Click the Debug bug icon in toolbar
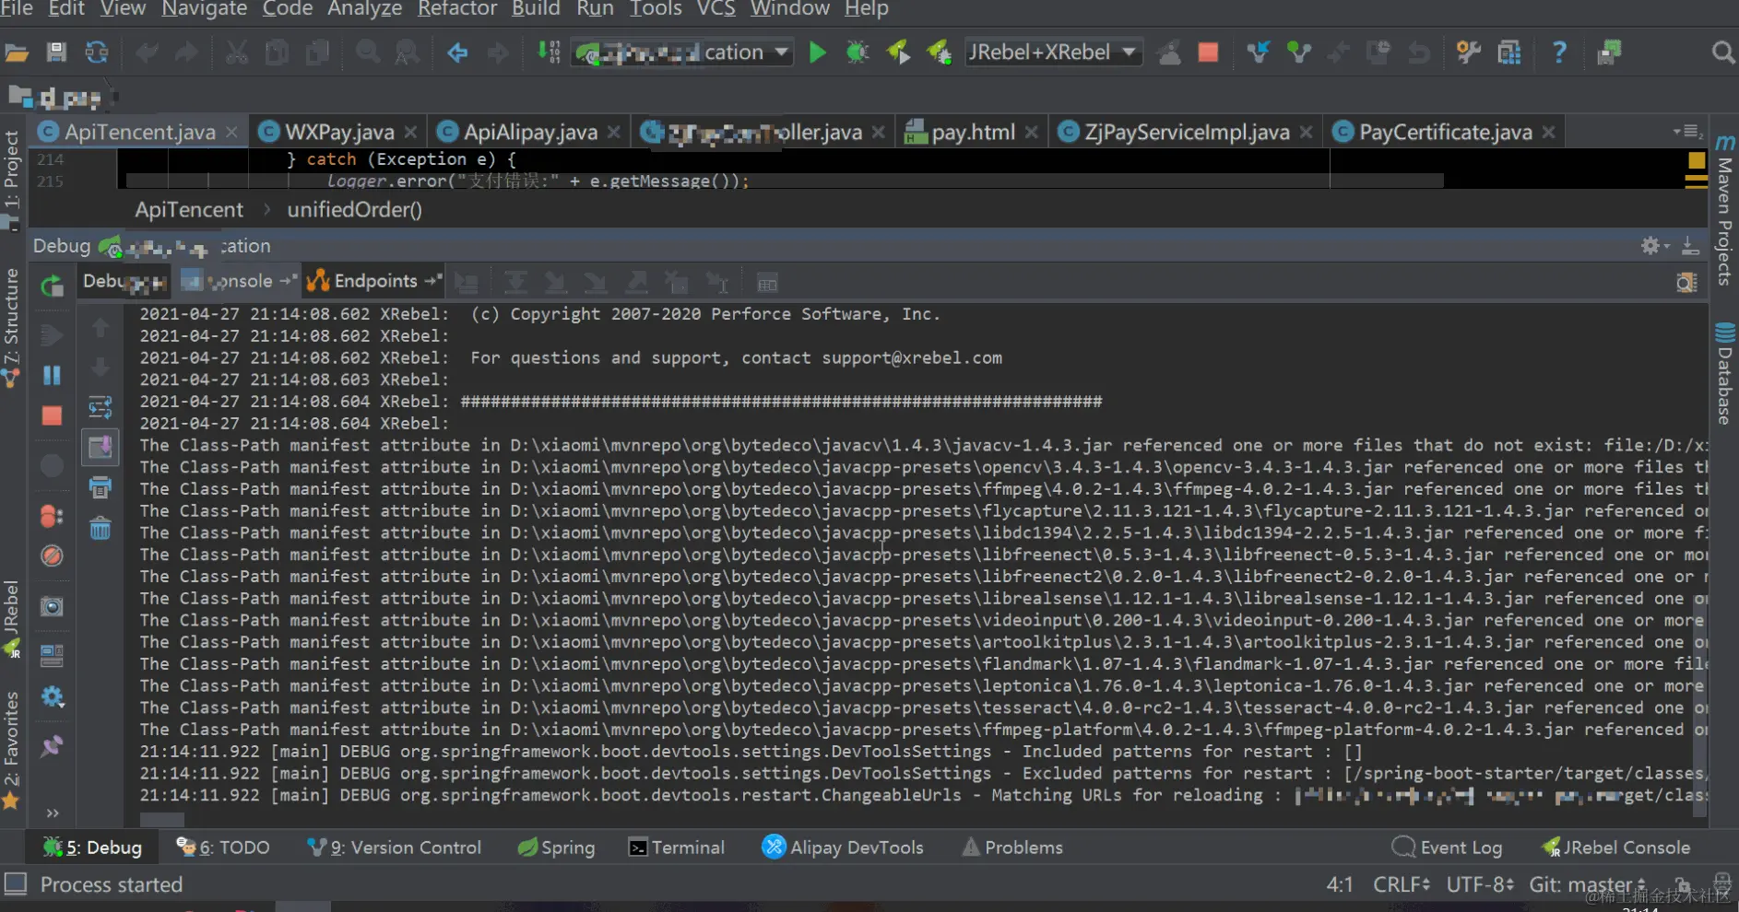 (x=858, y=53)
